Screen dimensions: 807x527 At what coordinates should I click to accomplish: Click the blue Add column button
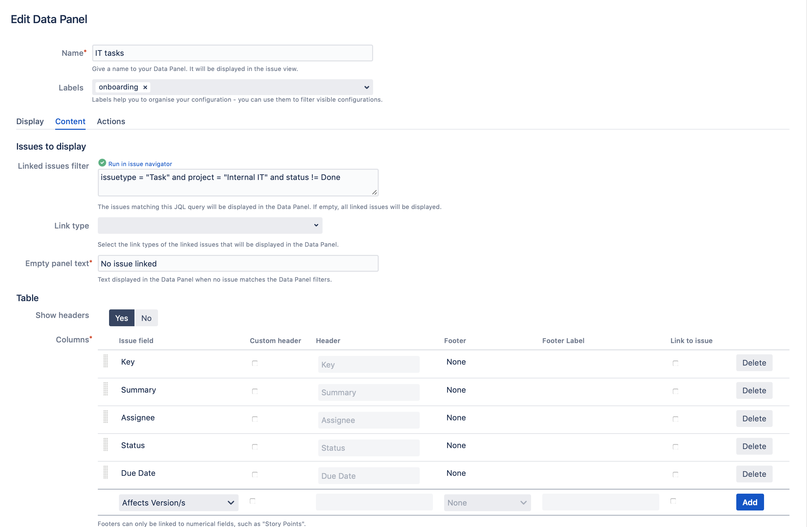(x=749, y=502)
